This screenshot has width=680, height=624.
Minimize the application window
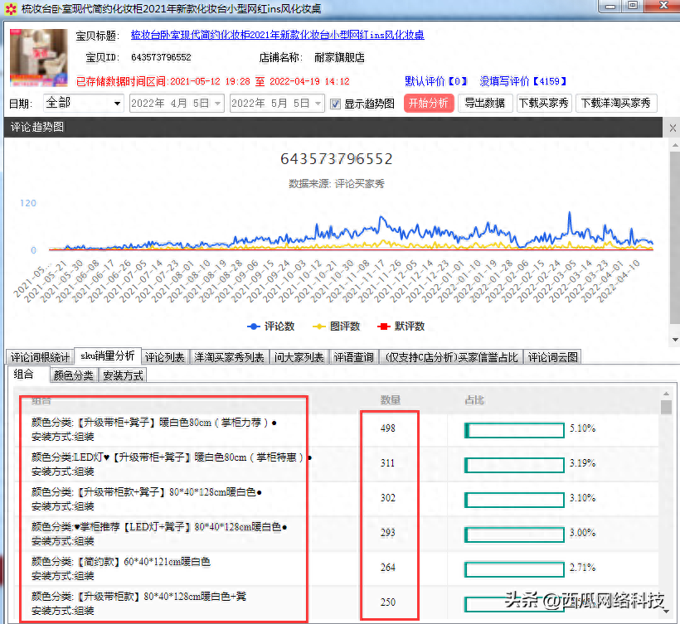(612, 7)
